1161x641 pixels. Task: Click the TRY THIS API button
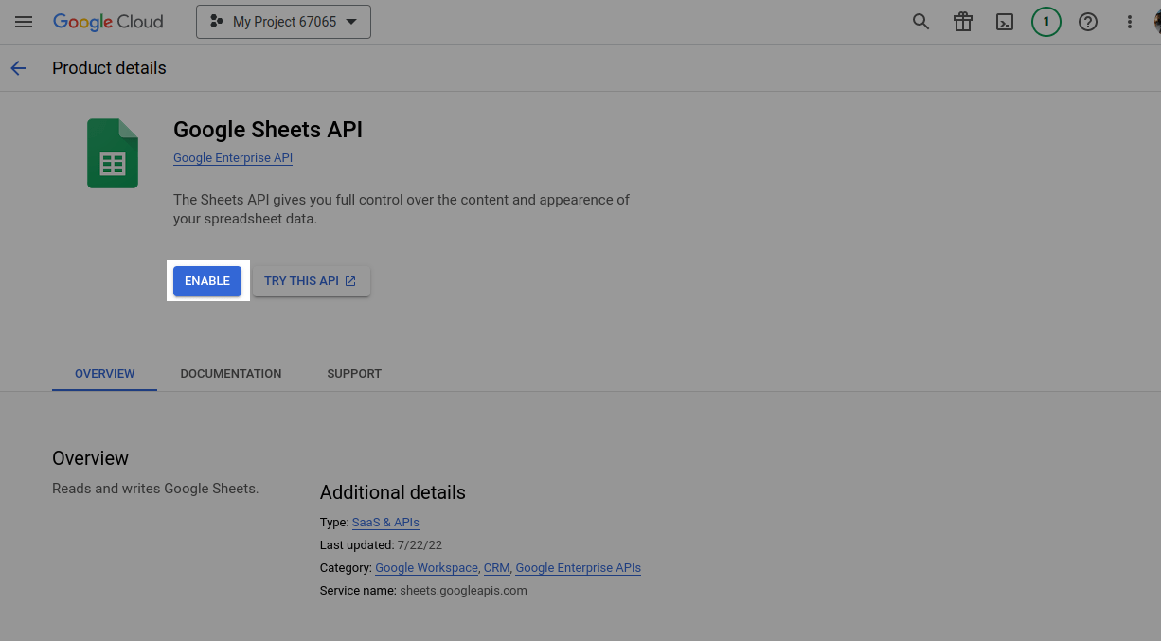tap(311, 281)
